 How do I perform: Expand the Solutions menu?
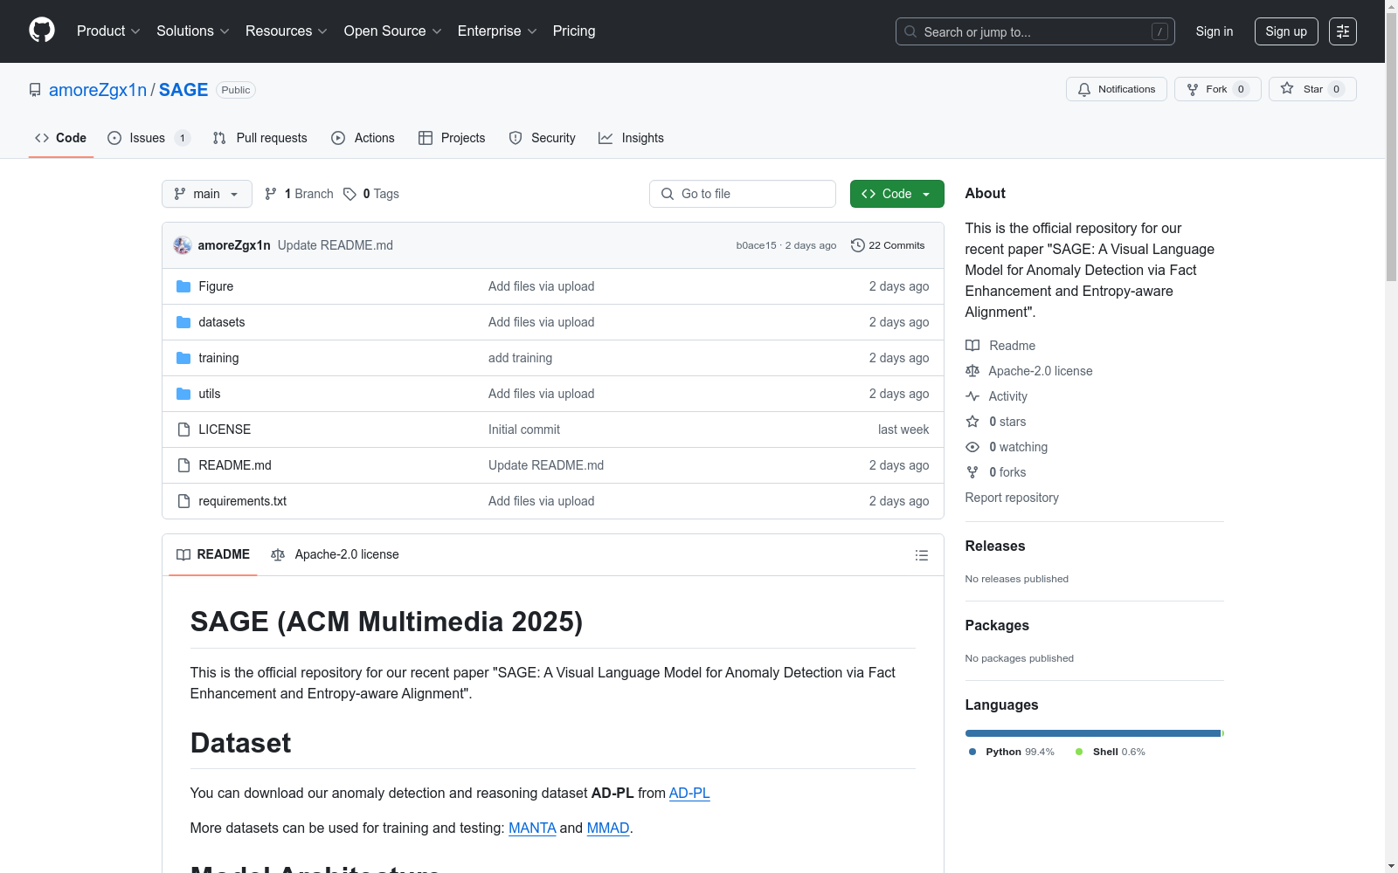click(192, 31)
